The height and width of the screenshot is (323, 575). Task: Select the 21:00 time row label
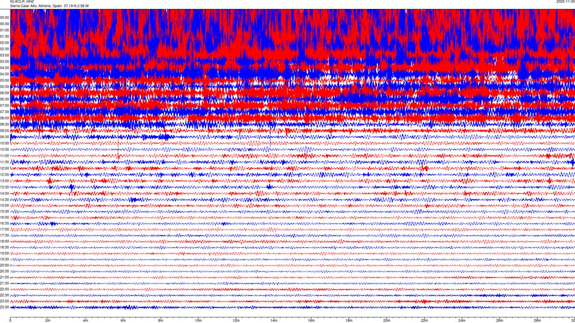(4, 277)
